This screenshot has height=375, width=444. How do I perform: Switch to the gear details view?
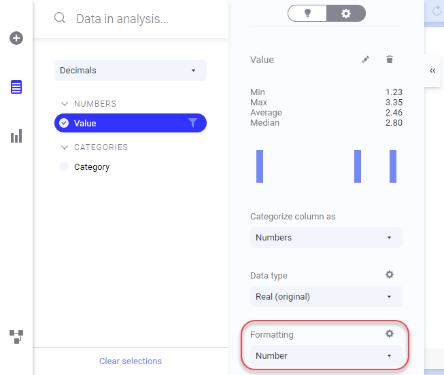click(x=346, y=13)
